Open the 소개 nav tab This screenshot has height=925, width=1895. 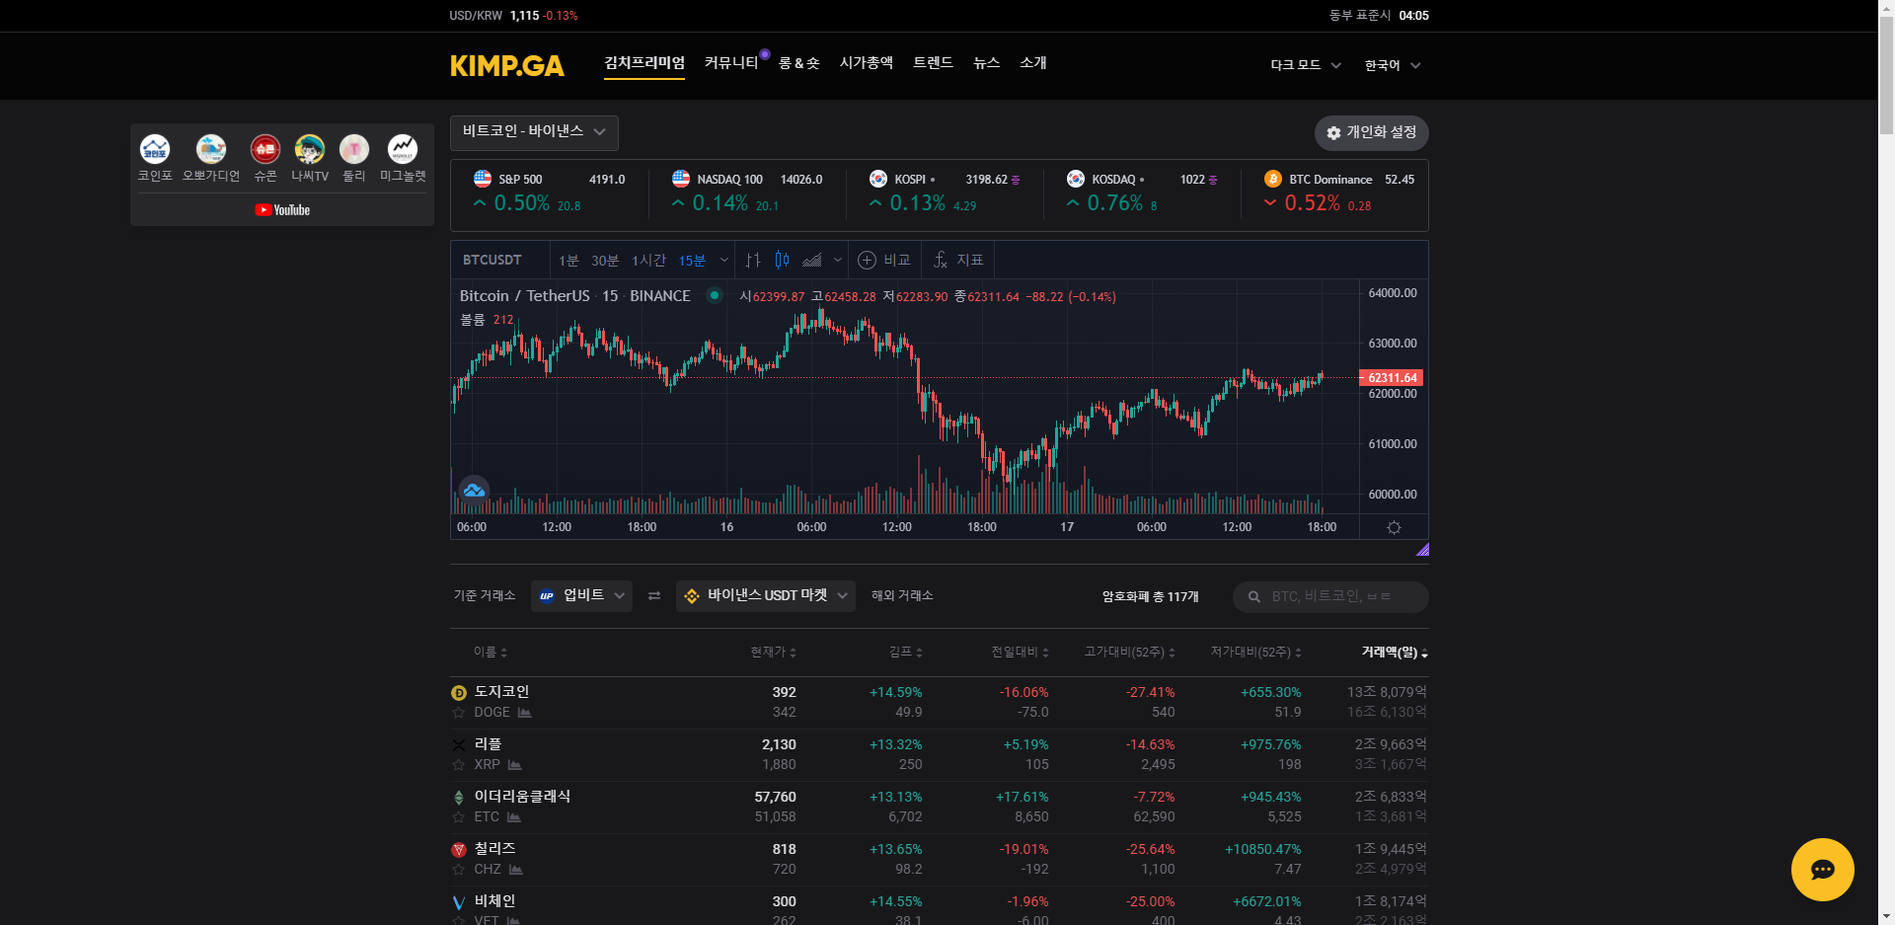[1032, 62]
